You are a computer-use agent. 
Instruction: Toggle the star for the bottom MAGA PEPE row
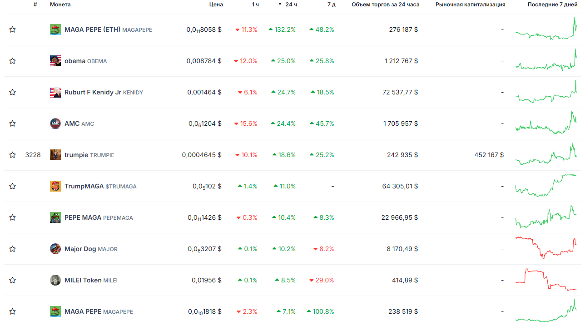[x=12, y=311]
